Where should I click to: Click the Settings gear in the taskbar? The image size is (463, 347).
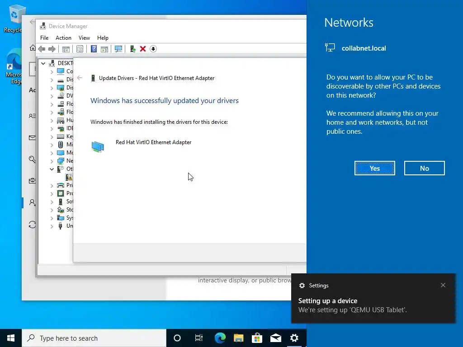[x=294, y=338]
